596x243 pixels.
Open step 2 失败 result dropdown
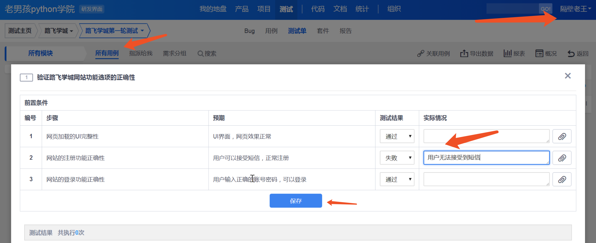click(x=397, y=158)
